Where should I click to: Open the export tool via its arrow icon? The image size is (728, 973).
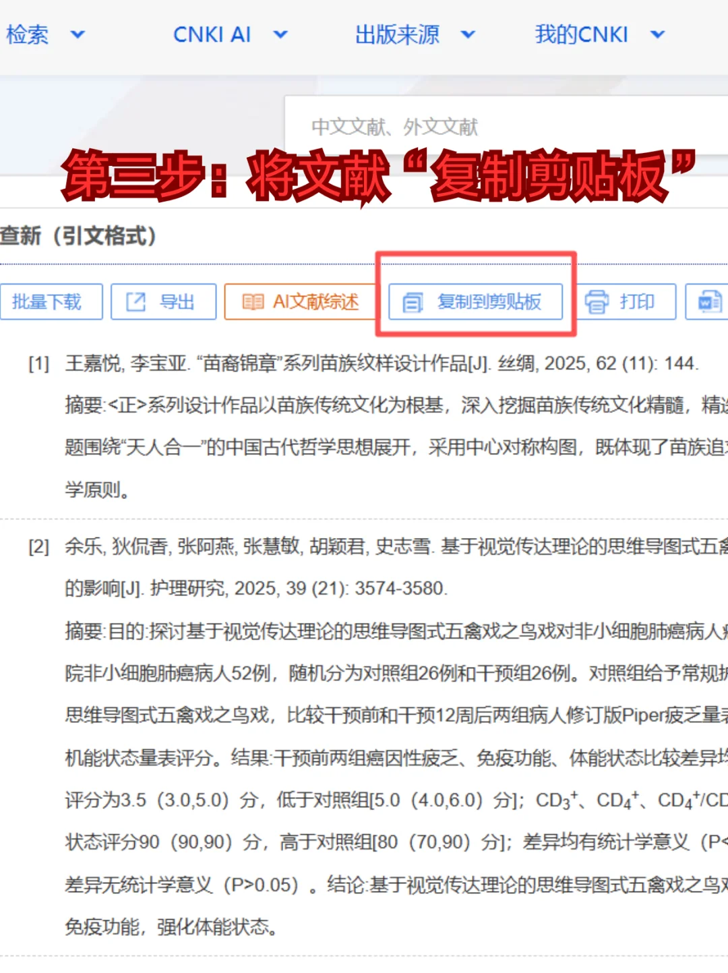tap(137, 301)
